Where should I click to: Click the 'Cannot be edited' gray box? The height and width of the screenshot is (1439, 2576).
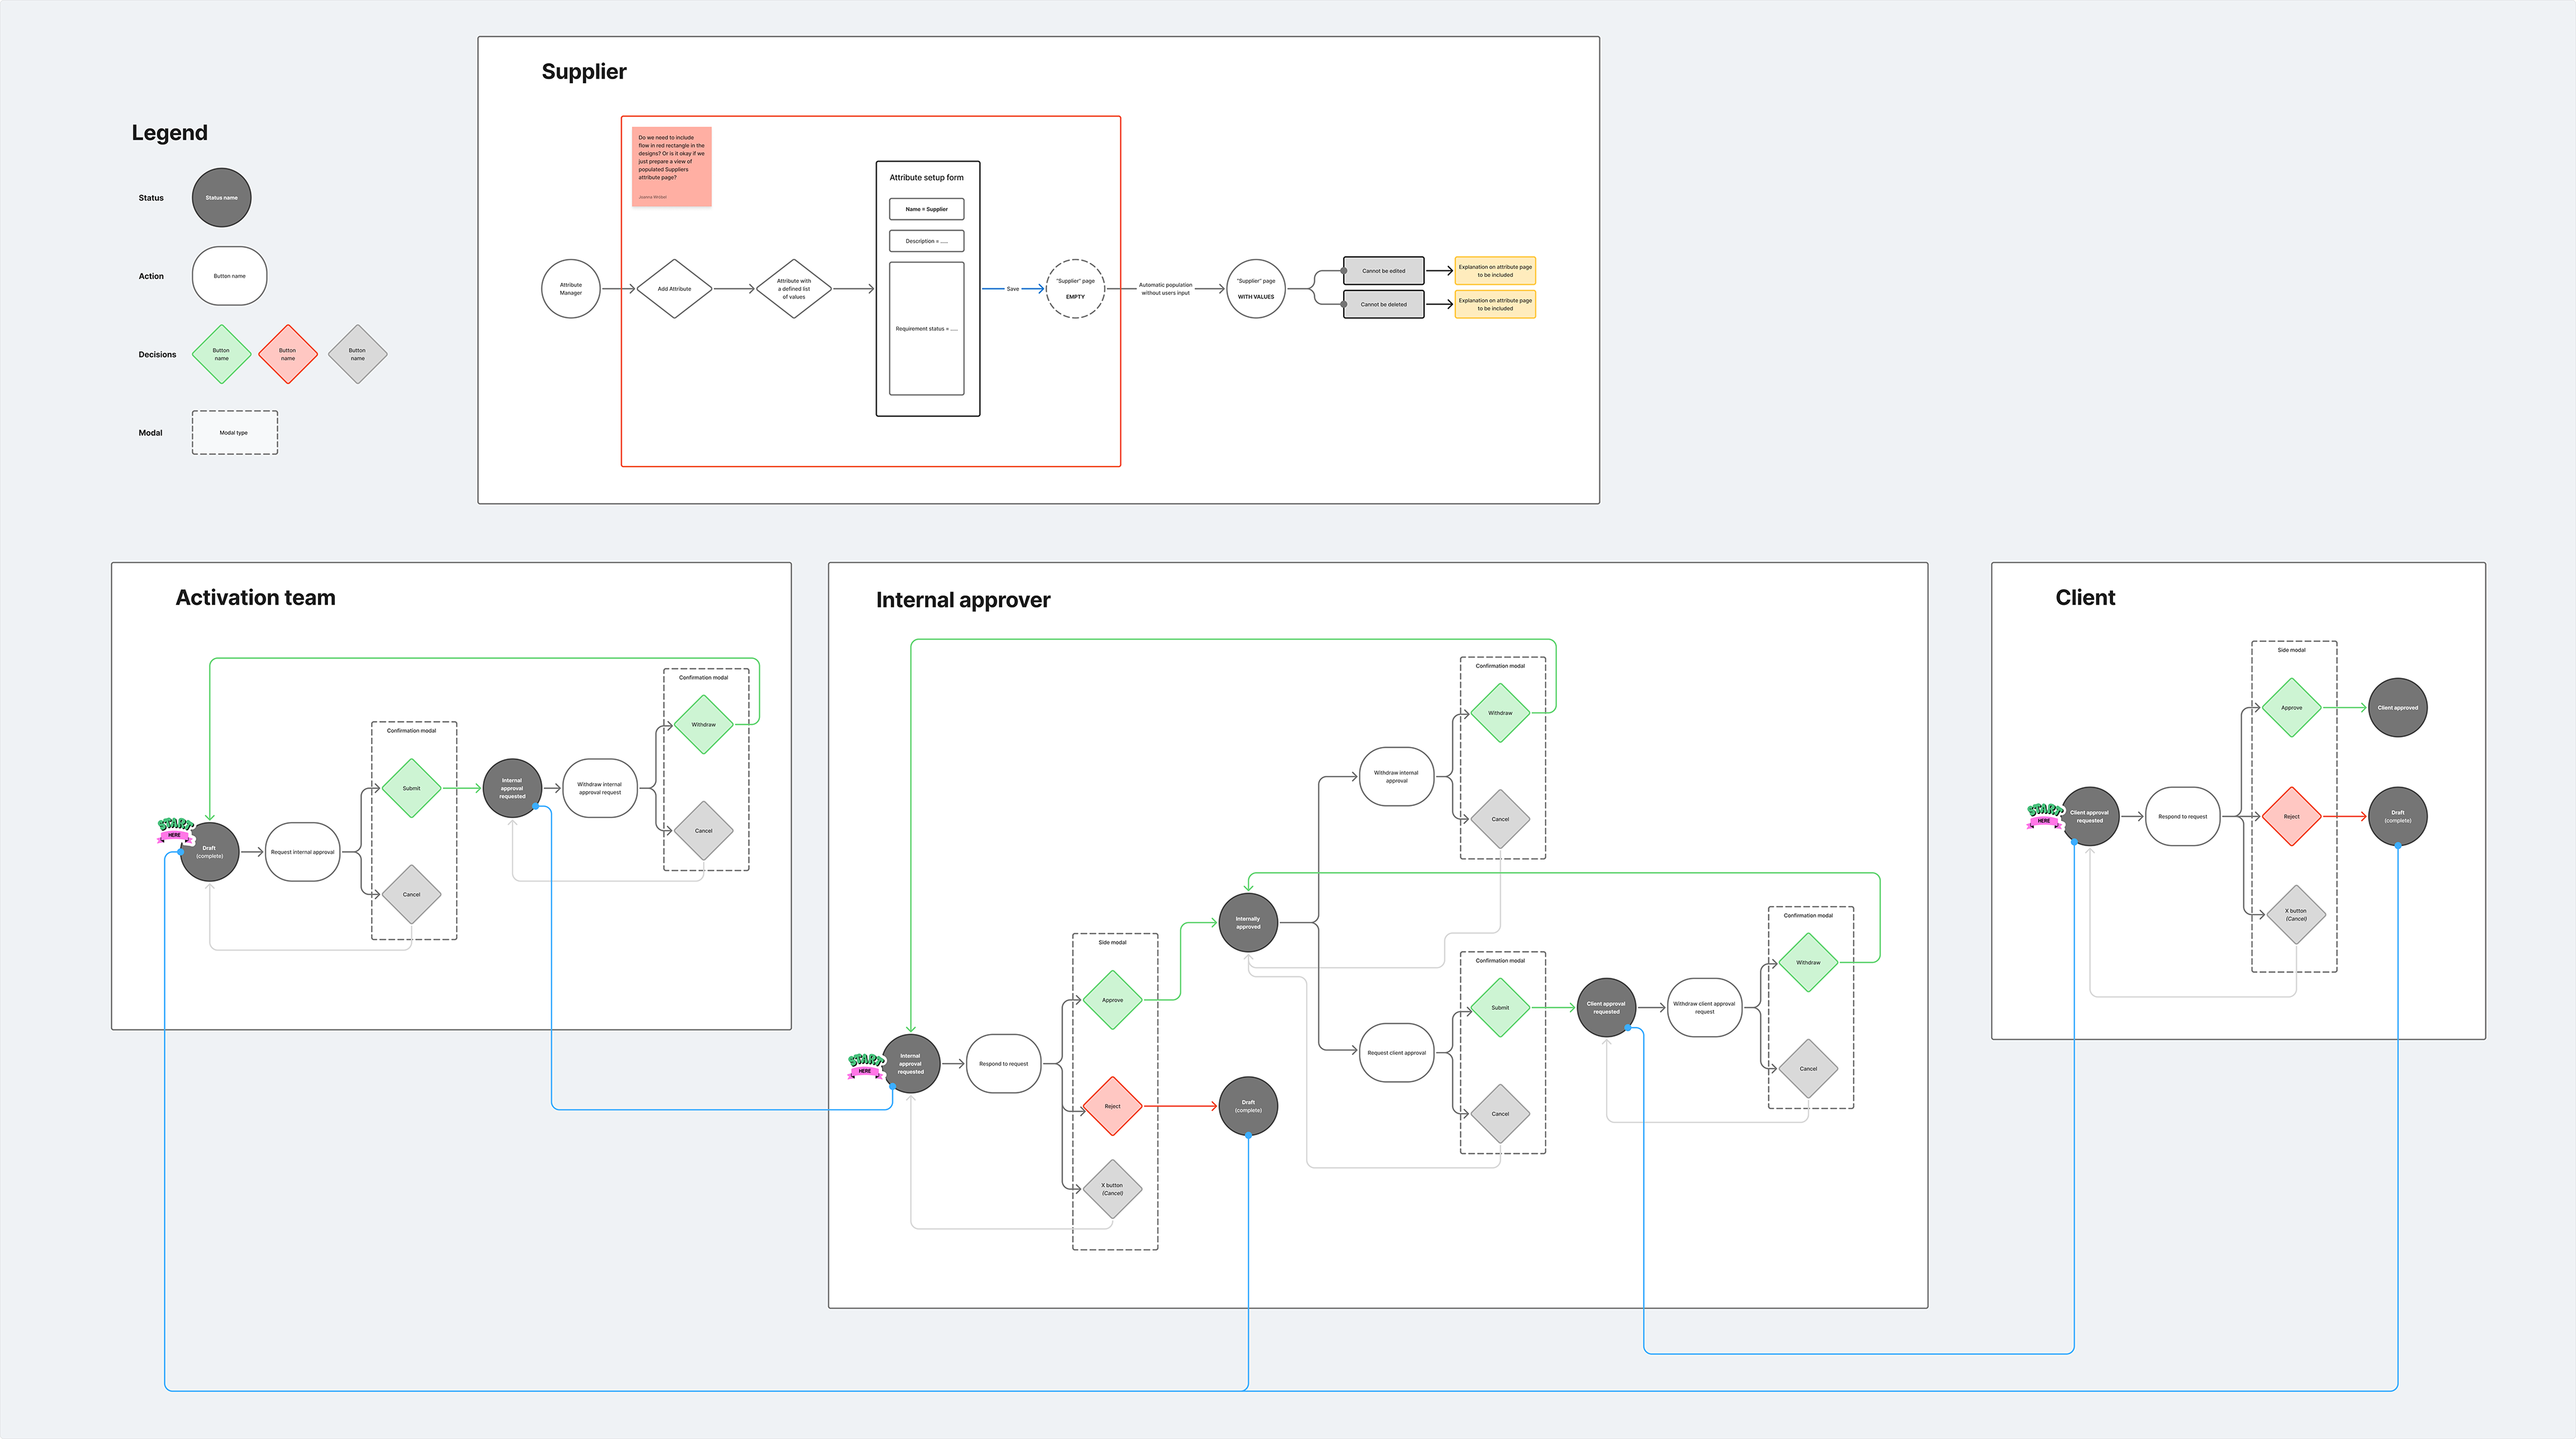[1383, 271]
